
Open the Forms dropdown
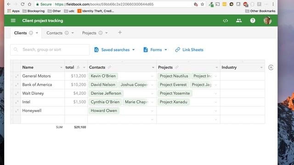tap(155, 50)
